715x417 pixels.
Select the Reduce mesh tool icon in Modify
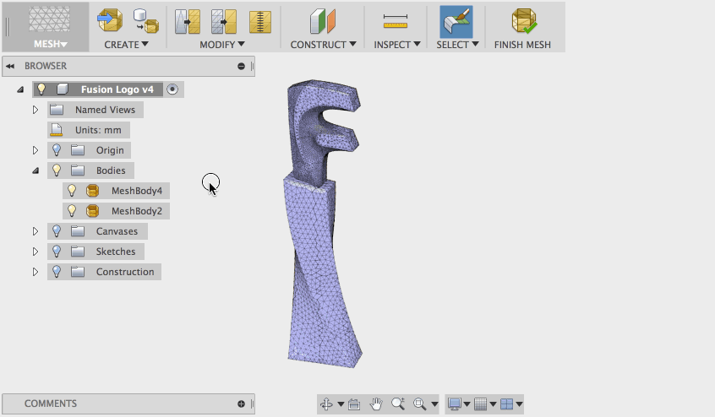[223, 21]
